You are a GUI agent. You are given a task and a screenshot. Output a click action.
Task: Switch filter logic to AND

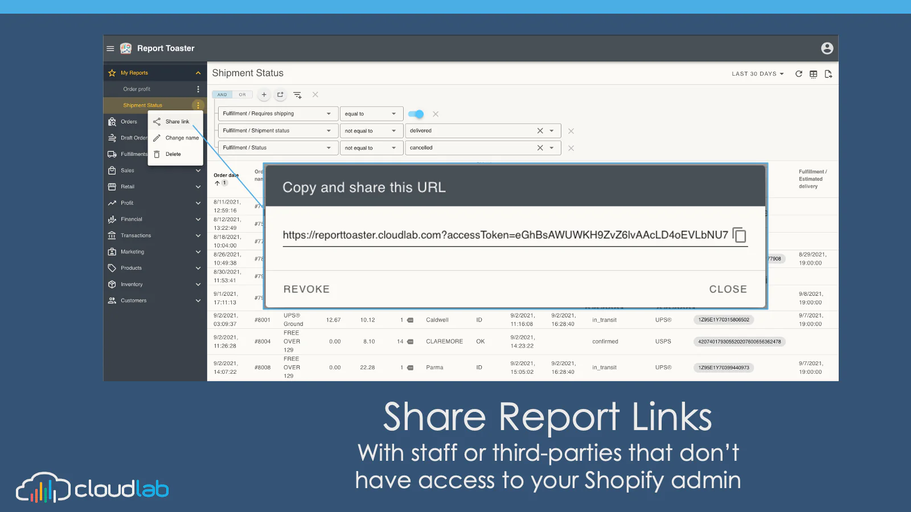[222, 95]
